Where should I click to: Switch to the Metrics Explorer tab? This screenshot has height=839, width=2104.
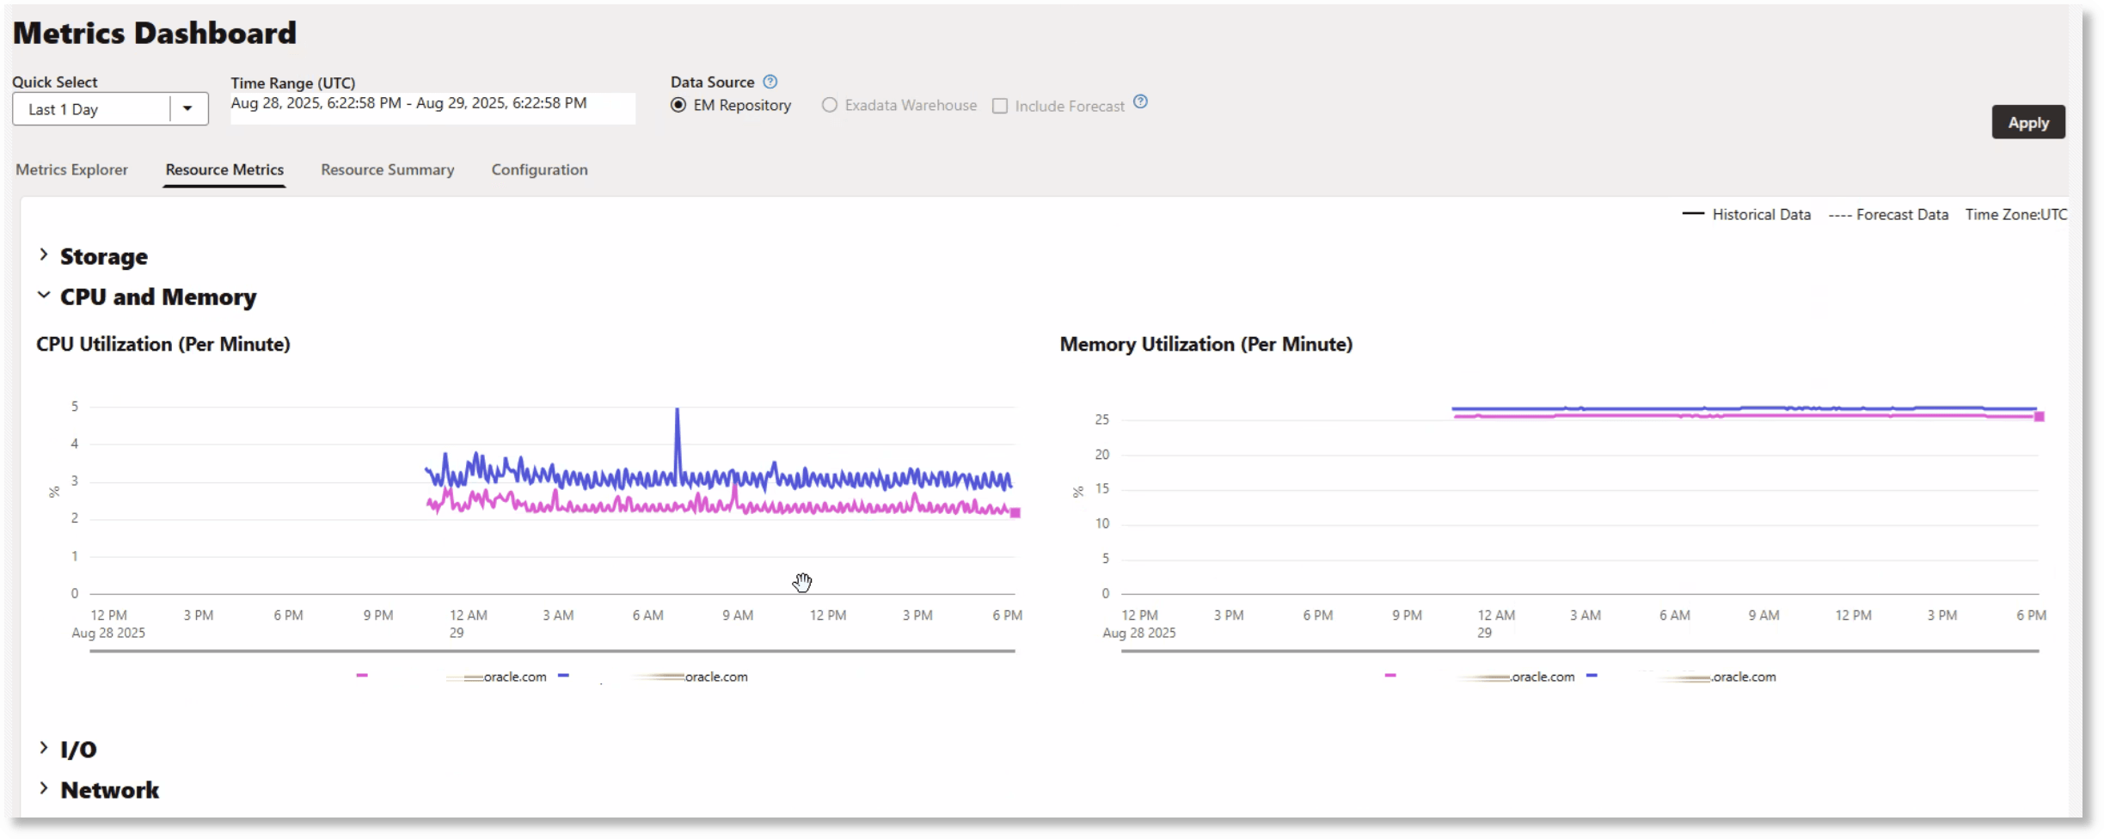[71, 169]
